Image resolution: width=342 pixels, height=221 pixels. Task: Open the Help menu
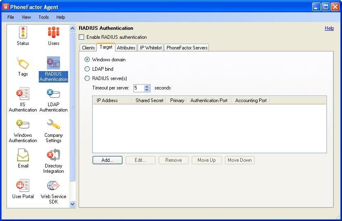[x=61, y=17]
